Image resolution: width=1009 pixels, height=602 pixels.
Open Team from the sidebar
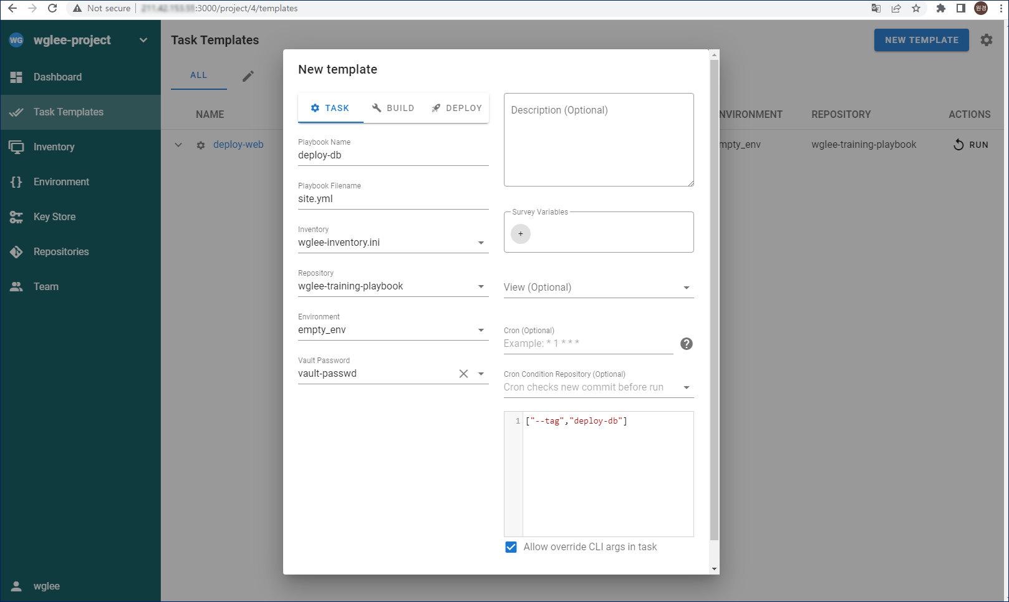(x=80, y=287)
